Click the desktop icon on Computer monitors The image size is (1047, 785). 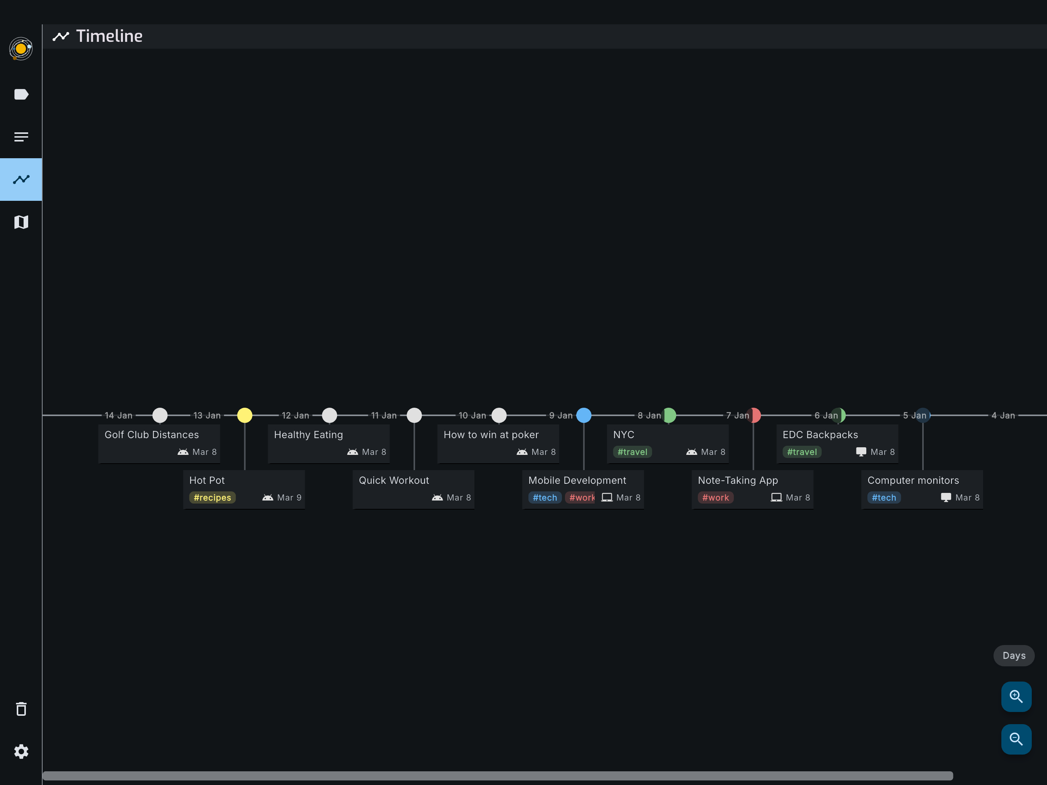946,497
